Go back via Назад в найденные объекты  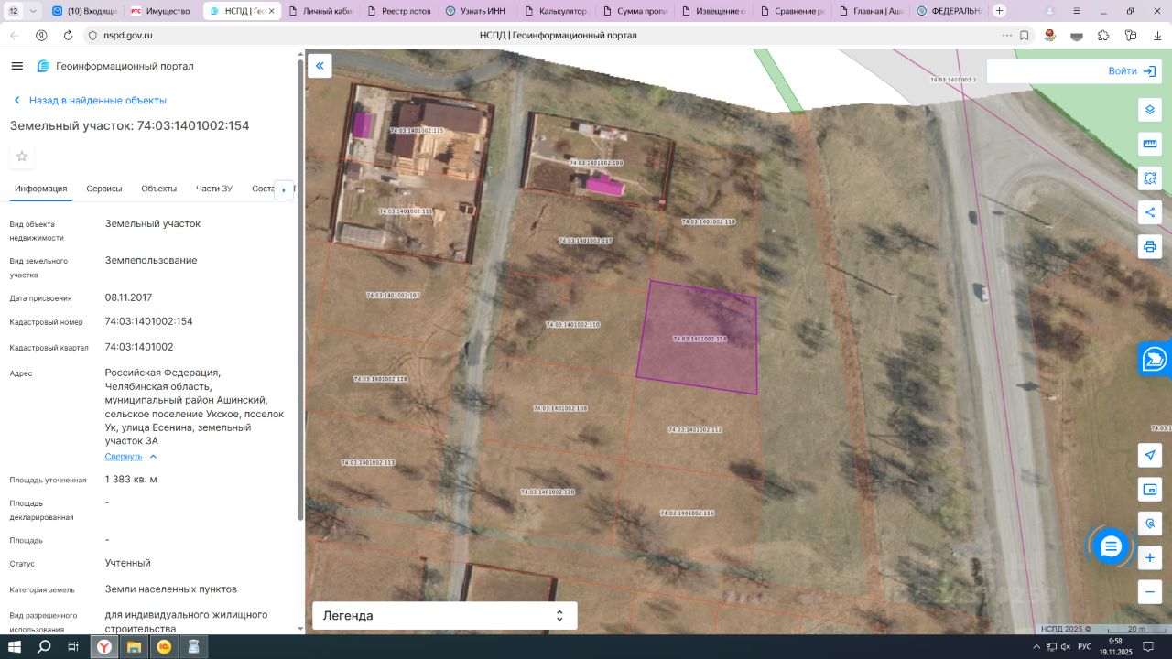click(x=89, y=101)
